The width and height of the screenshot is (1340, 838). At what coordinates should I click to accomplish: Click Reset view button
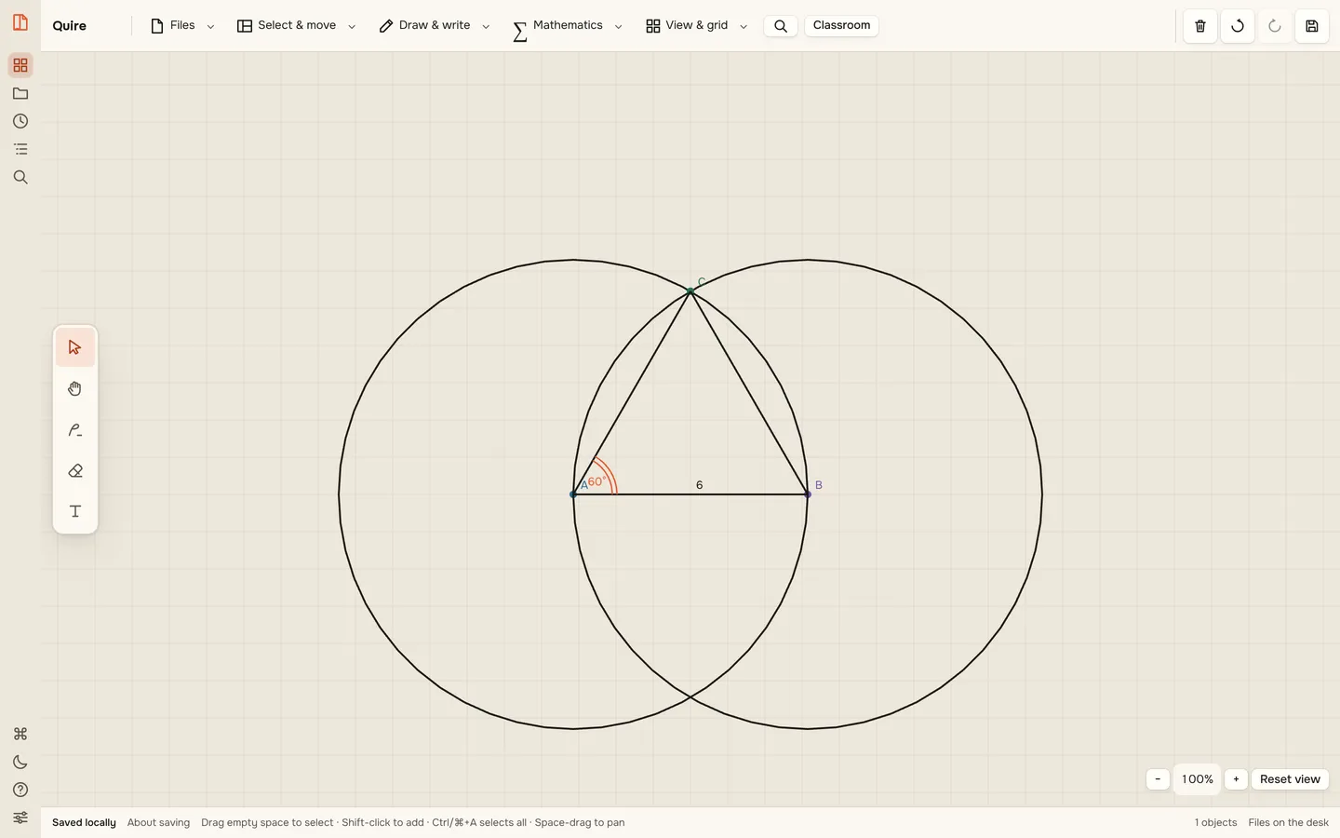click(1290, 779)
